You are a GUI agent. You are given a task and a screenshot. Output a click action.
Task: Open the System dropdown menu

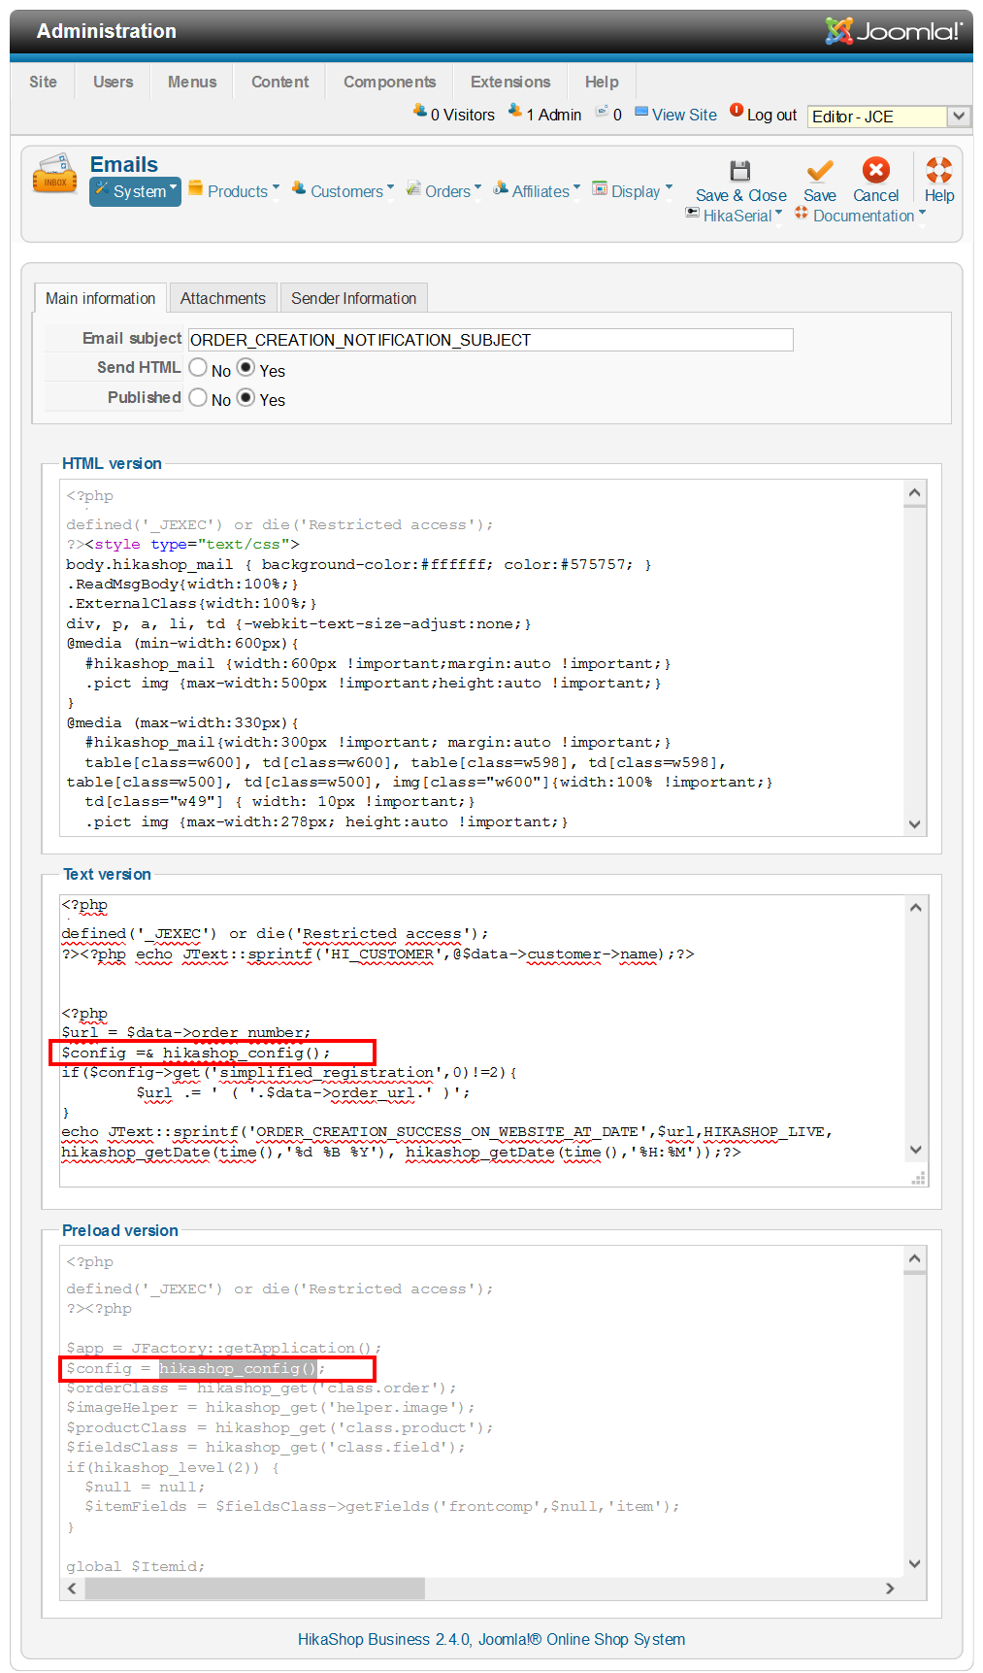click(x=135, y=191)
